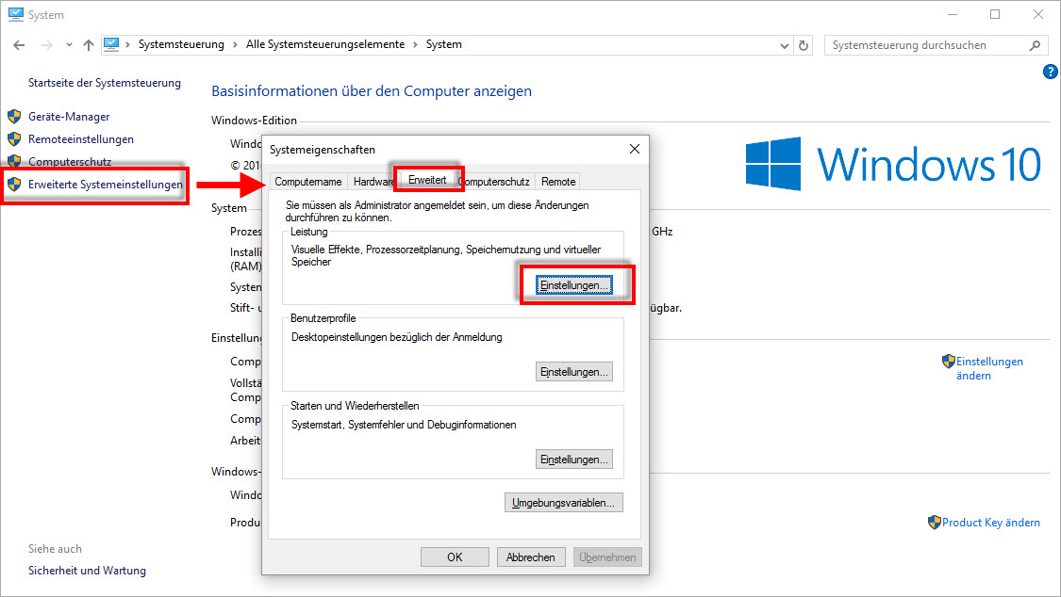This screenshot has height=597, width=1061.
Task: Open Starten und Wiederherstellen Einstellungen
Action: point(574,459)
